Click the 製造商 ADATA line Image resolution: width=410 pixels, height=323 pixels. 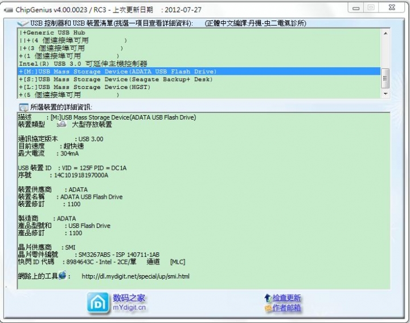(x=47, y=218)
